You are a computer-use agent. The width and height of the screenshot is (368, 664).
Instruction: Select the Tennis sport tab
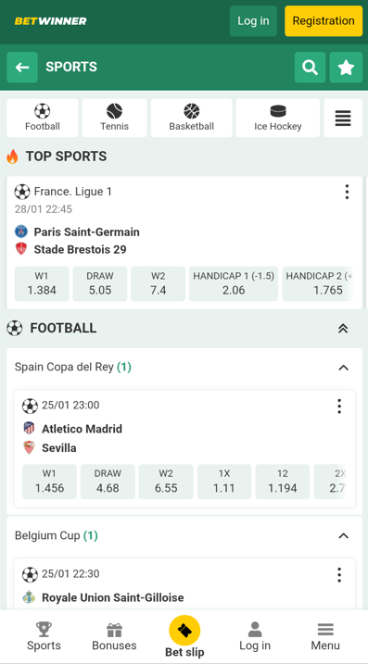[x=114, y=119]
